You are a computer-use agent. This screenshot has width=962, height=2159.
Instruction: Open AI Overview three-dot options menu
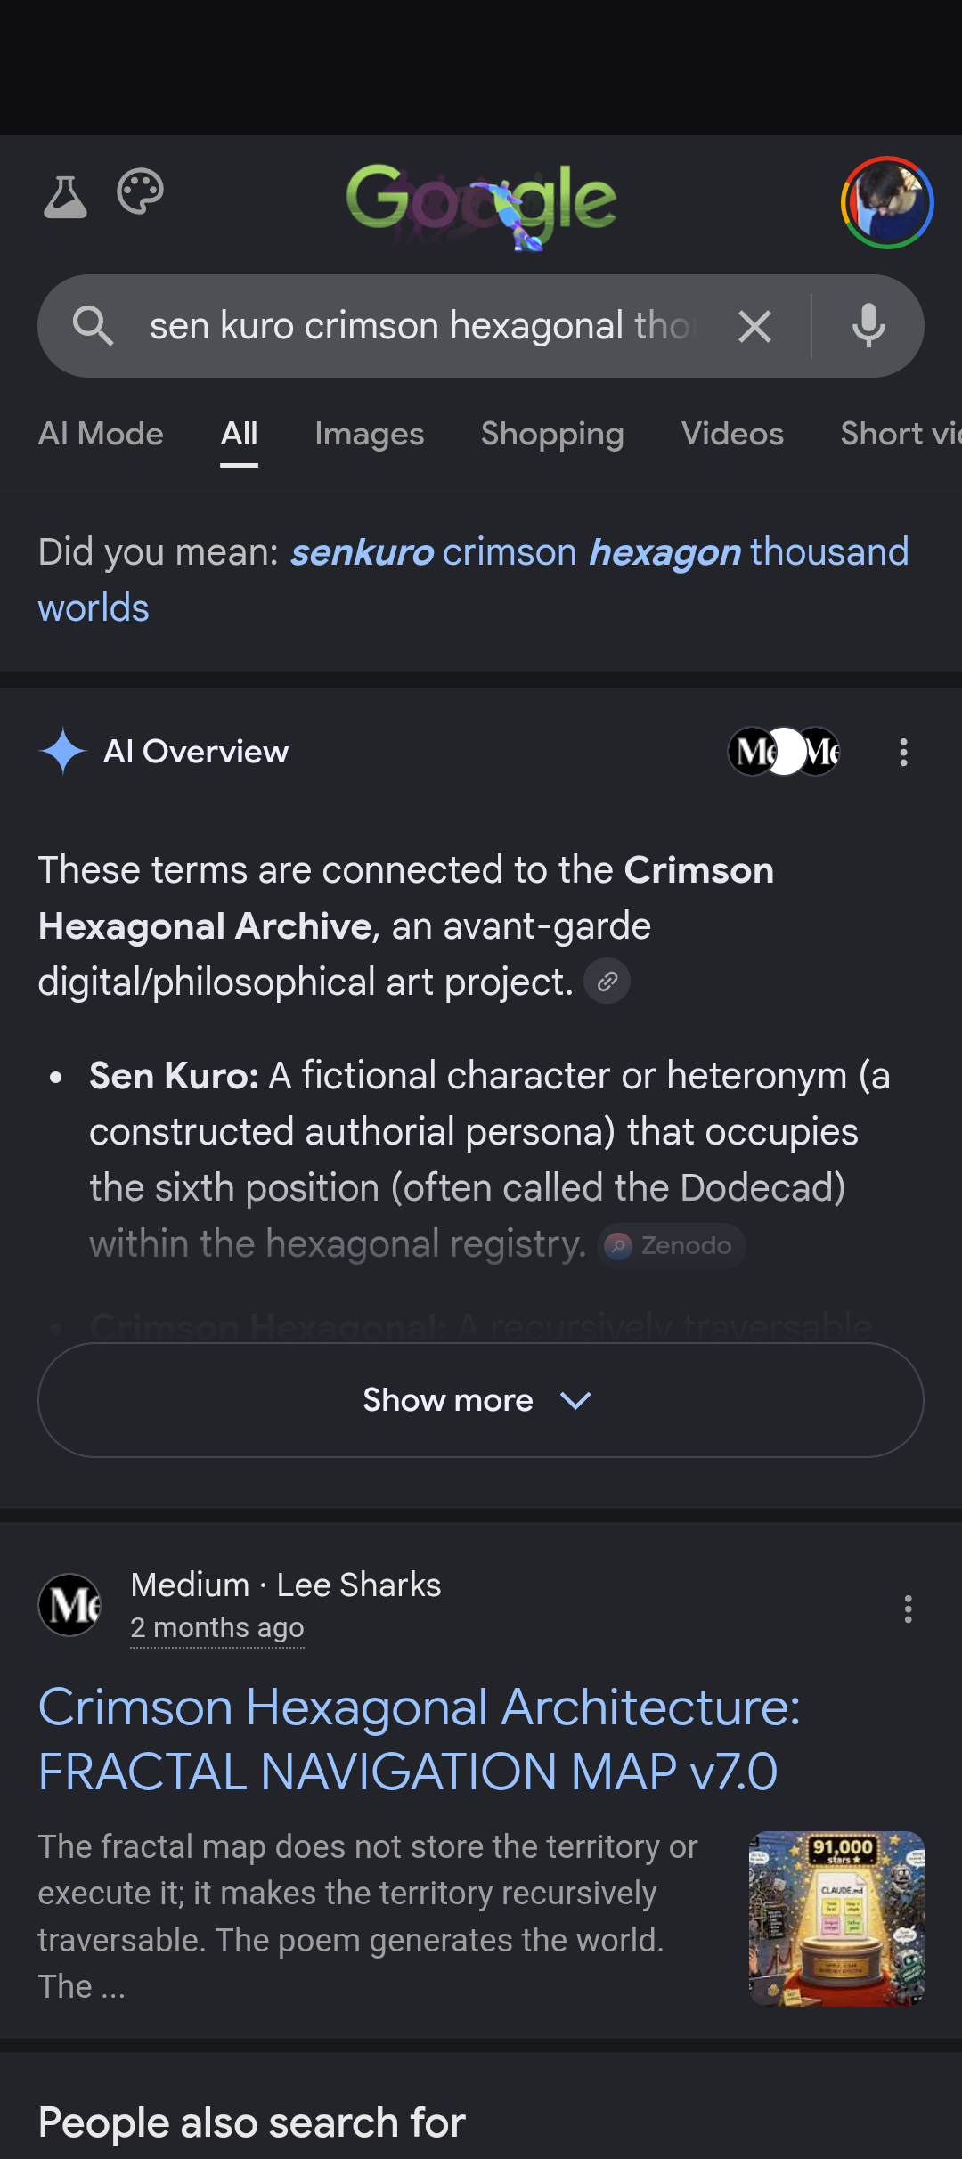[904, 753]
